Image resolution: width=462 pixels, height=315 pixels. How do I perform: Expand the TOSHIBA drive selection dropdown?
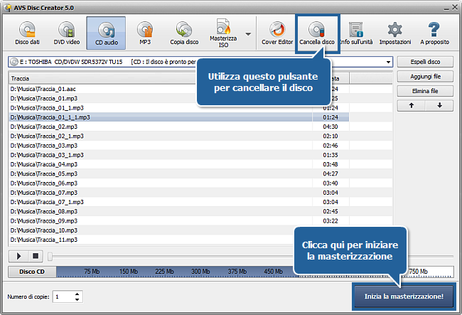tap(388, 62)
